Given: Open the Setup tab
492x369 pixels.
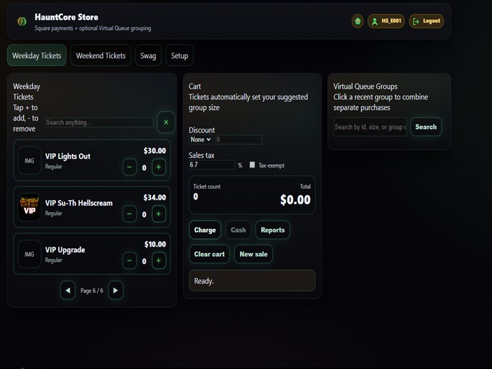Looking at the screenshot, I should [180, 55].
